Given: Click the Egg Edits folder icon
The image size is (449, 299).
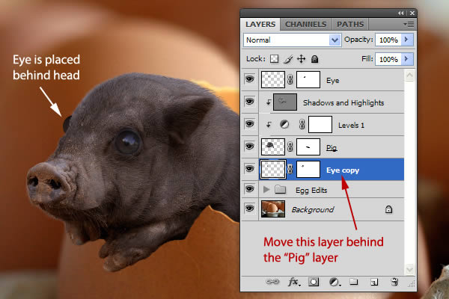Looking at the screenshot, I should [281, 189].
